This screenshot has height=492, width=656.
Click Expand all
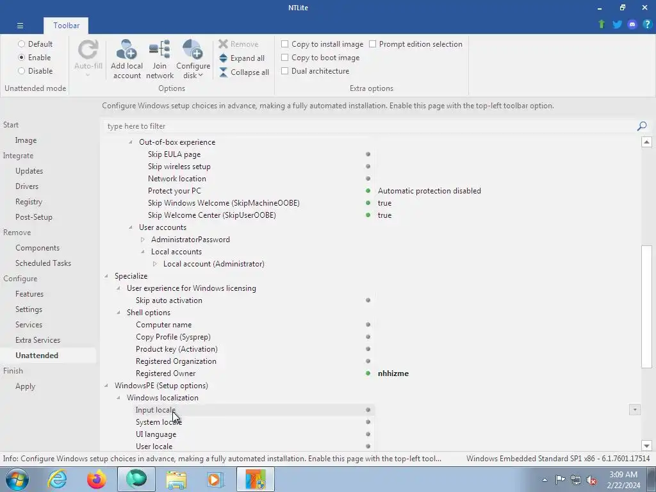(242, 58)
